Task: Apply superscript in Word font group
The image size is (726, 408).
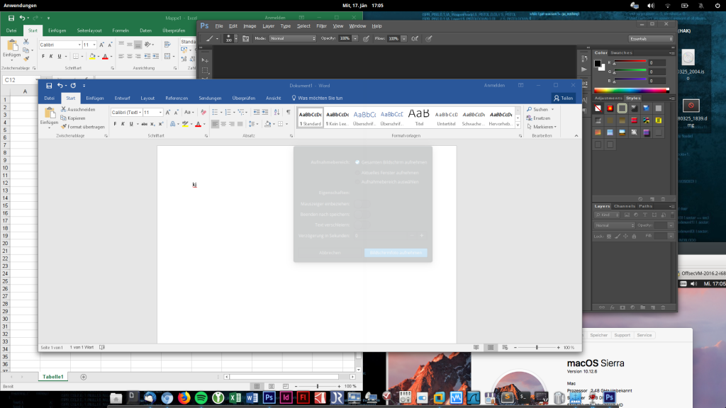Action: [x=161, y=124]
